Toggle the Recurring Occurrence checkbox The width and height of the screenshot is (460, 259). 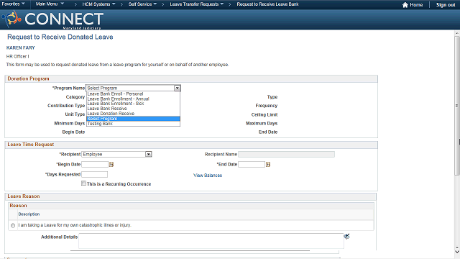point(83,183)
